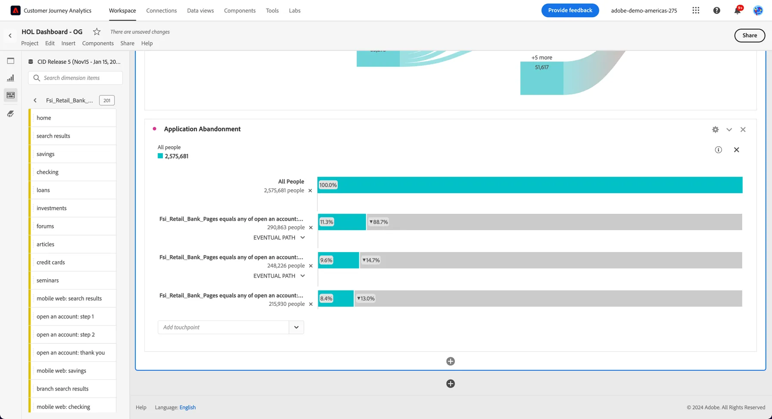The height and width of the screenshot is (419, 772).
Task: Go back using the project back arrow
Action: pos(10,36)
